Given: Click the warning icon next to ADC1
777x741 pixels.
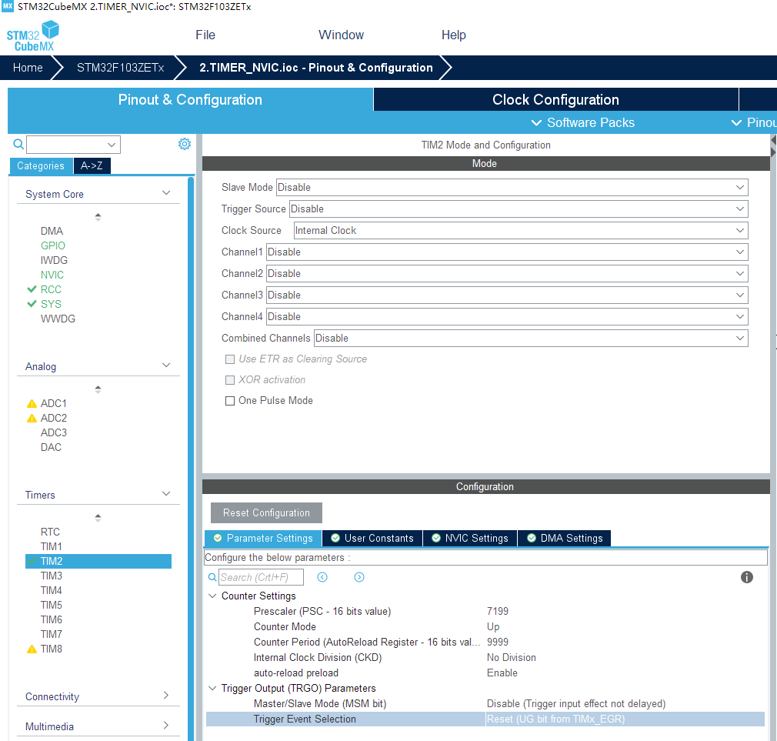Looking at the screenshot, I should [x=32, y=403].
